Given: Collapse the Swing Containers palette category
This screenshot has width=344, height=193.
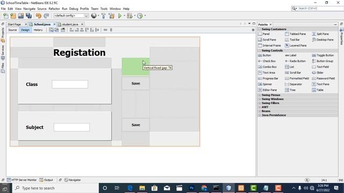Looking at the screenshot, I should (x=260, y=29).
